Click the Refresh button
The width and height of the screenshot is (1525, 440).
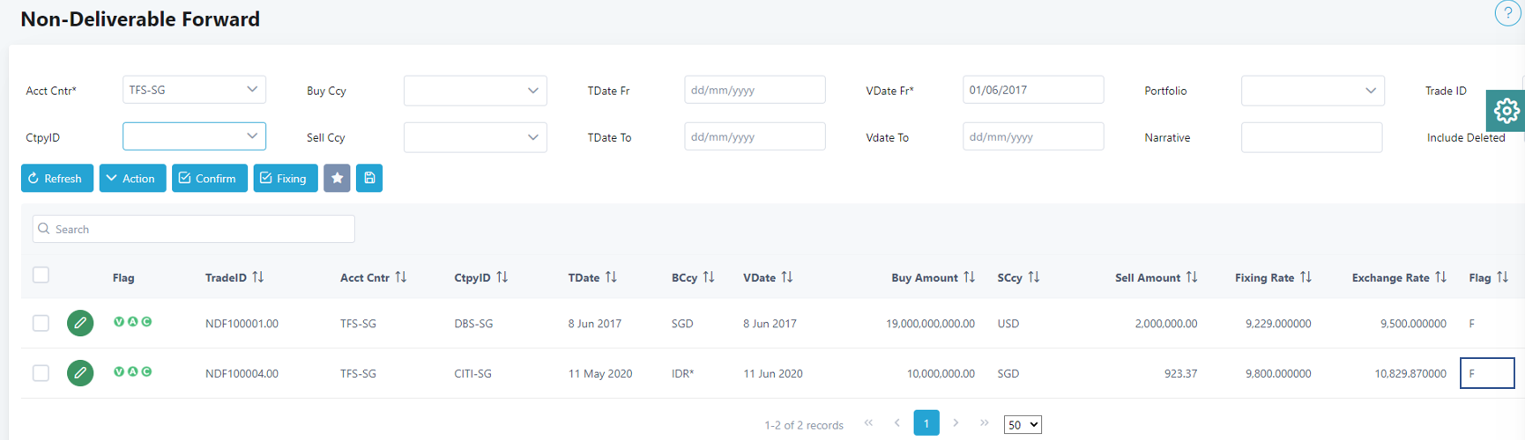tap(56, 179)
